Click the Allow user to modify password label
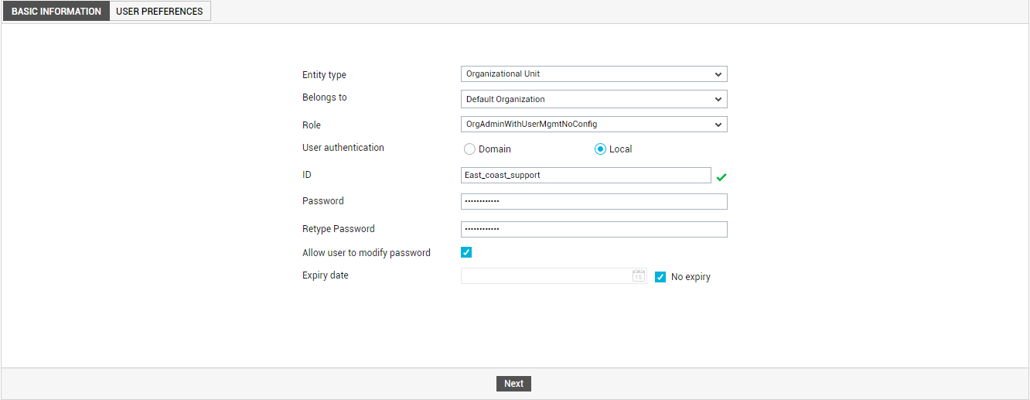Screen dimensions: 1030x400 (367, 252)
